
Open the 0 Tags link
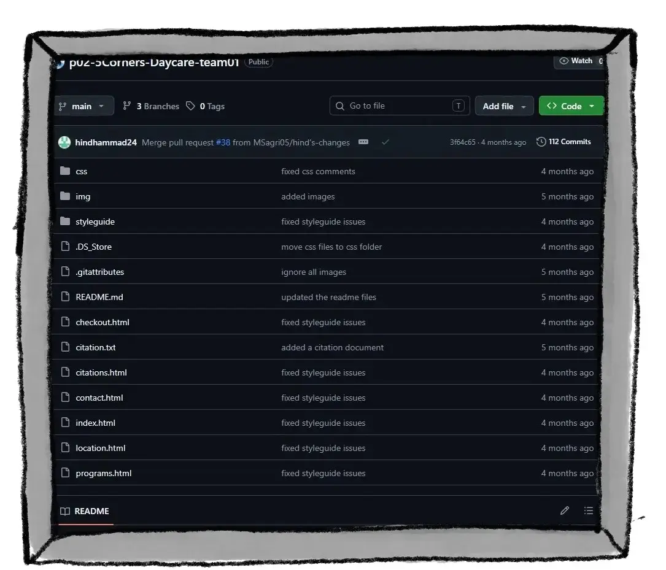[x=205, y=106]
